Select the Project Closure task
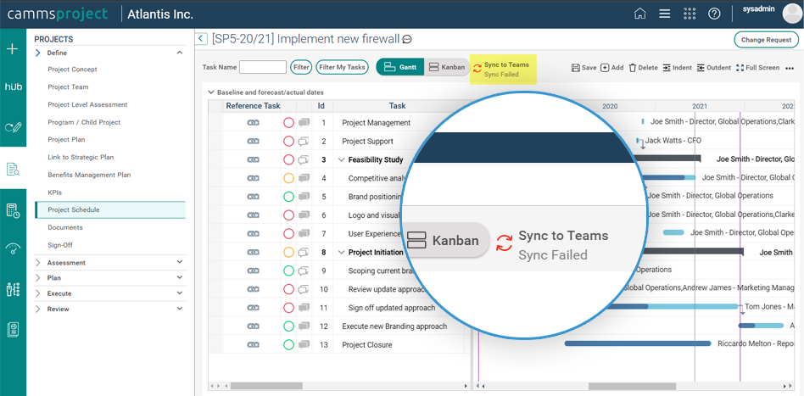The image size is (804, 396). point(366,345)
